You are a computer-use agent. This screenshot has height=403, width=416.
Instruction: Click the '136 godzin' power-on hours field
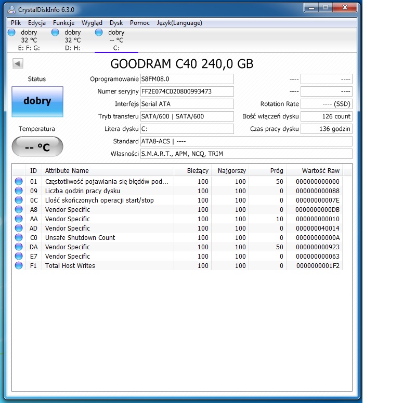coord(327,129)
